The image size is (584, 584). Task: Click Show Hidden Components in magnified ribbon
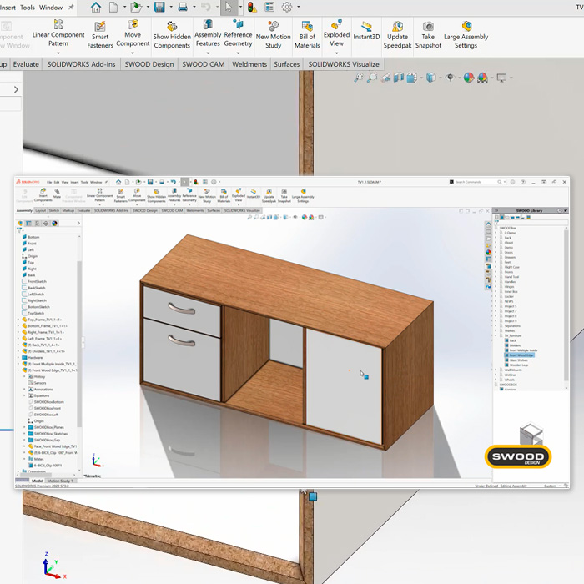tap(172, 35)
